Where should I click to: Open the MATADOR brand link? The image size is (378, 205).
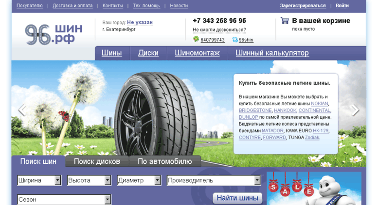272,130
